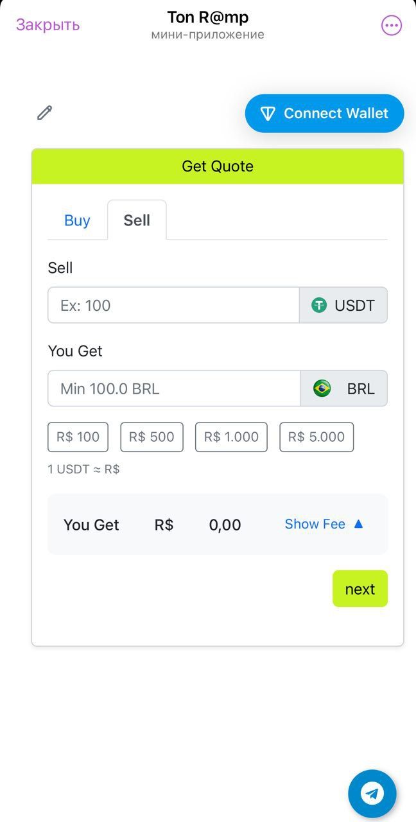Open the Telegram send floating icon
This screenshot has height=822, width=416.
tap(372, 793)
